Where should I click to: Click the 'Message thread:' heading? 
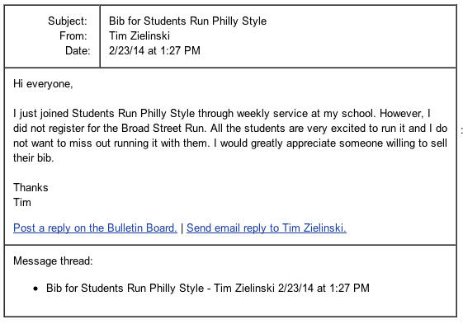click(x=53, y=261)
